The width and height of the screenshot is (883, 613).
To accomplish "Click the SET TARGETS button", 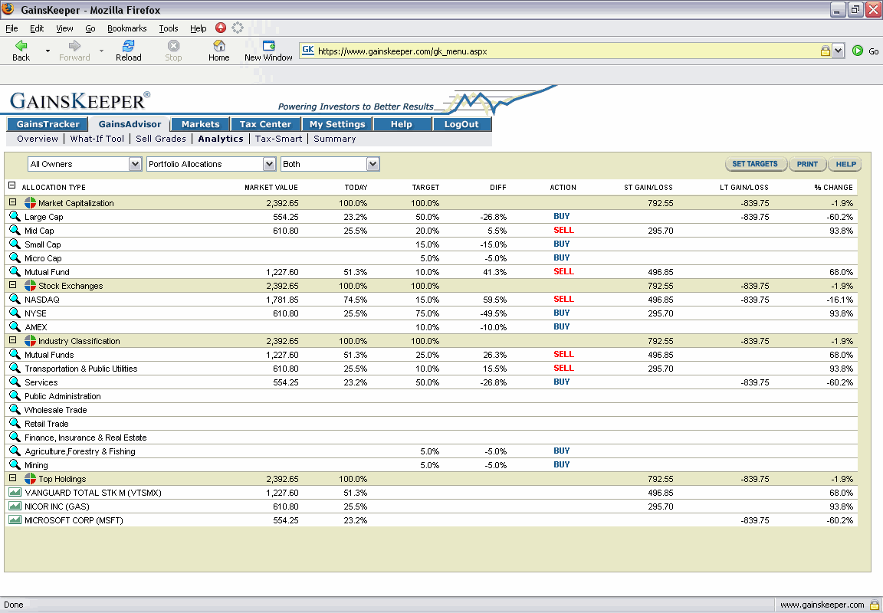I will (756, 163).
